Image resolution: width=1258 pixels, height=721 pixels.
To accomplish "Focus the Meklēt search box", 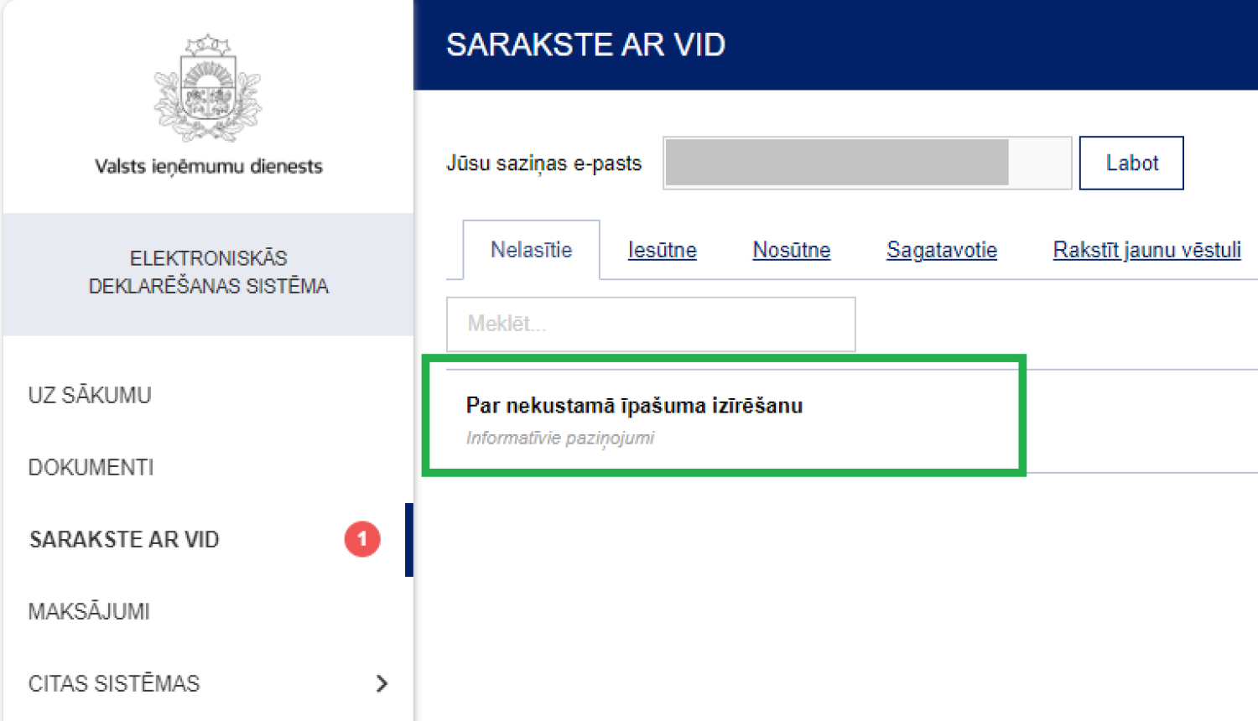I will (650, 324).
